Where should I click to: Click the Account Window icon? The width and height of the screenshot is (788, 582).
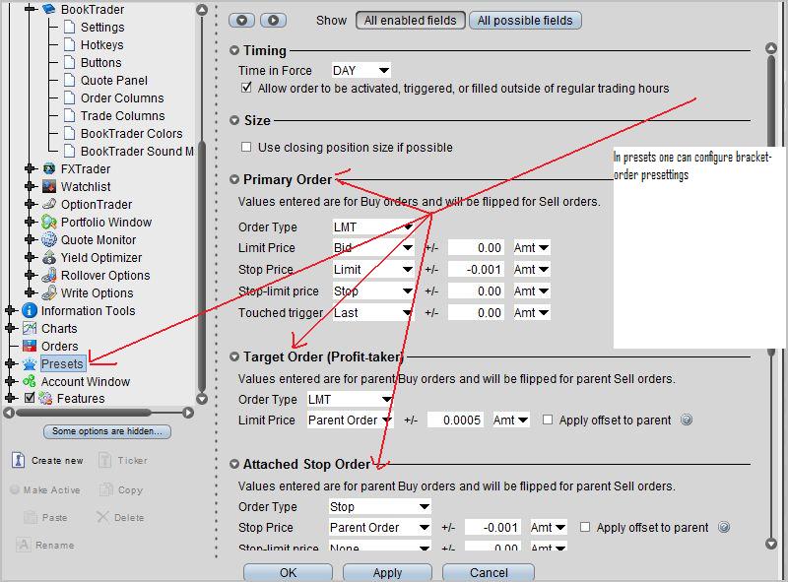[30, 381]
